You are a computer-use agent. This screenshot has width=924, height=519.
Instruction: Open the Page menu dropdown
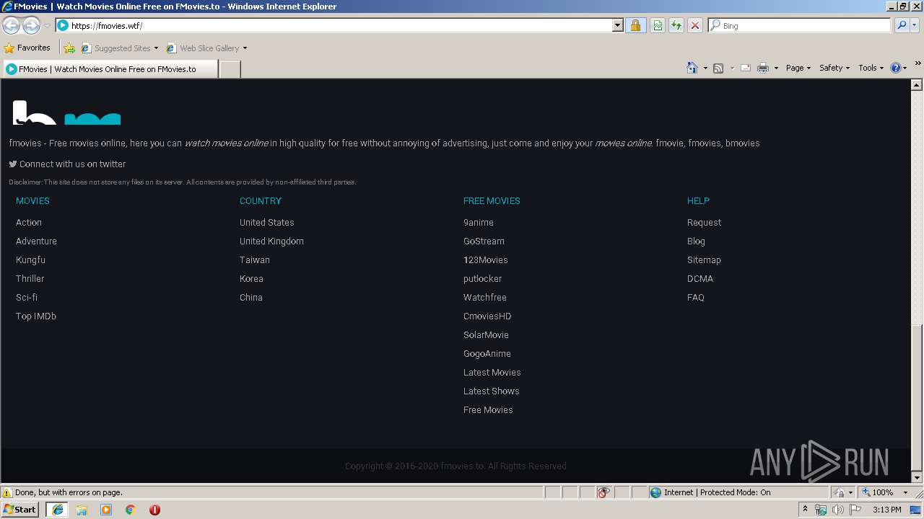[x=798, y=68]
